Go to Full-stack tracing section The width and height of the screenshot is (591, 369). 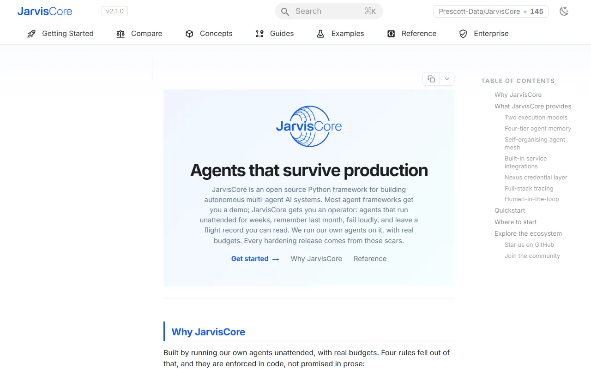pos(529,189)
